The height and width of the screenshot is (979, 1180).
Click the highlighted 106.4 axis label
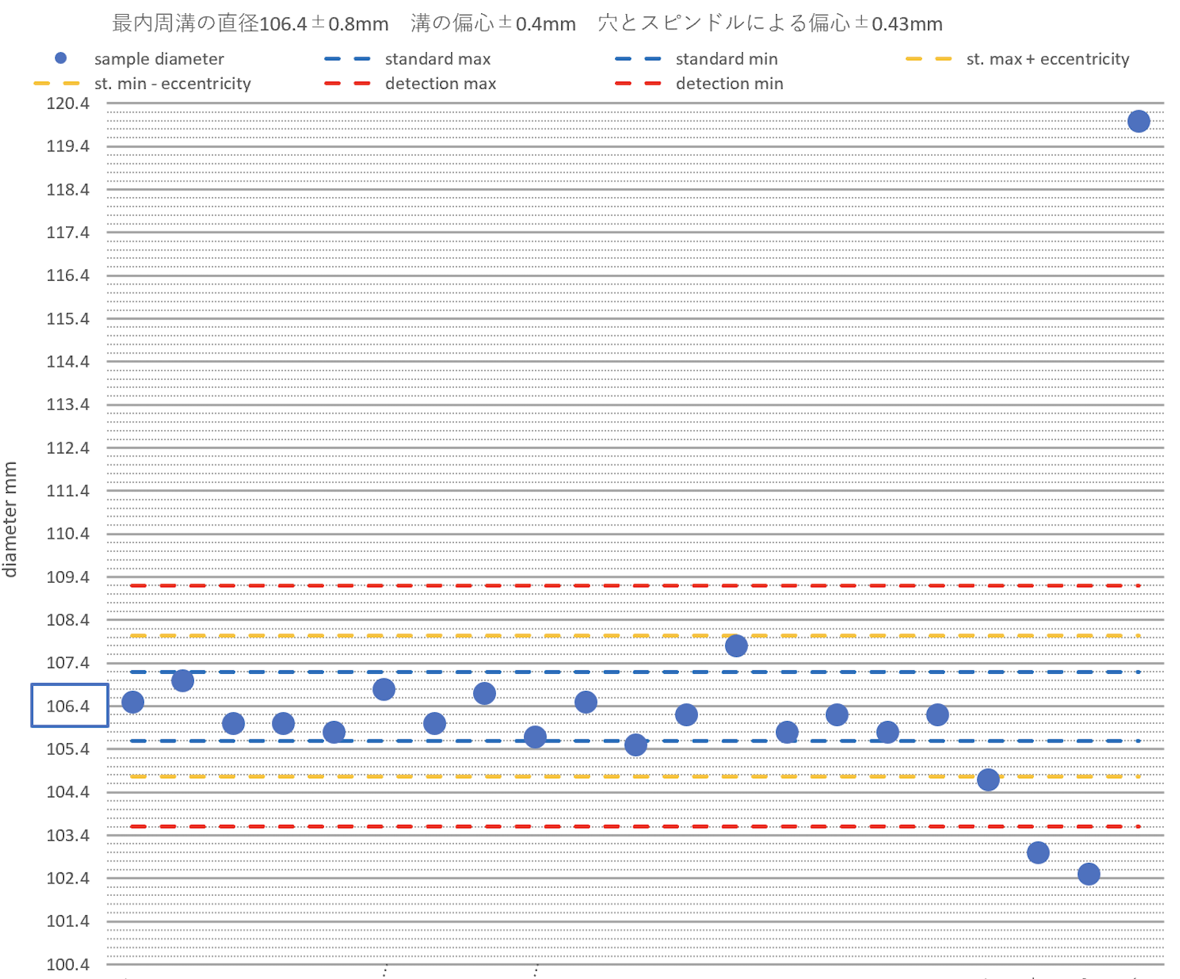pos(69,706)
